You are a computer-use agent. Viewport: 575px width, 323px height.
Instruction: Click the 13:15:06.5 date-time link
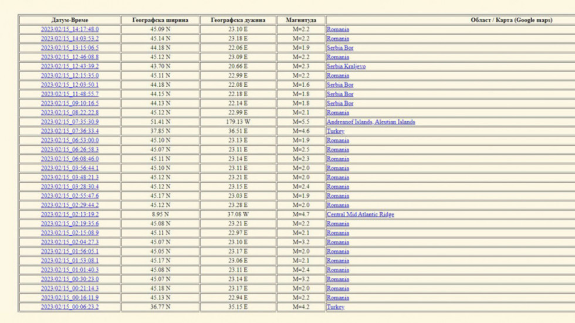coord(69,48)
